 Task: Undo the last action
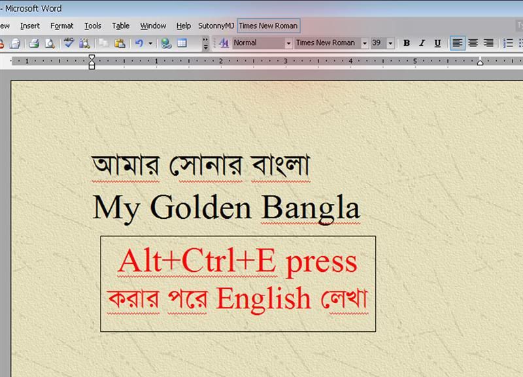pos(139,43)
